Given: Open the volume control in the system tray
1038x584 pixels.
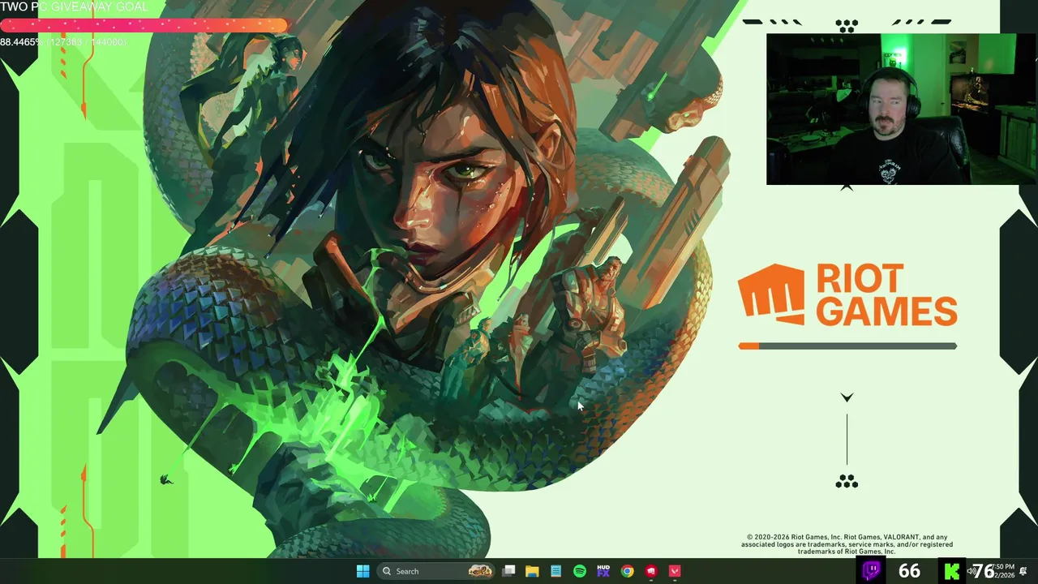Looking at the screenshot, I should tap(971, 571).
